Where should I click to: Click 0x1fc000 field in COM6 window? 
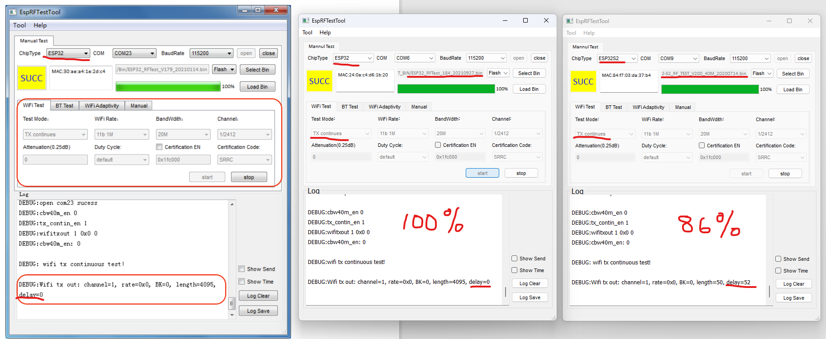(x=460, y=157)
